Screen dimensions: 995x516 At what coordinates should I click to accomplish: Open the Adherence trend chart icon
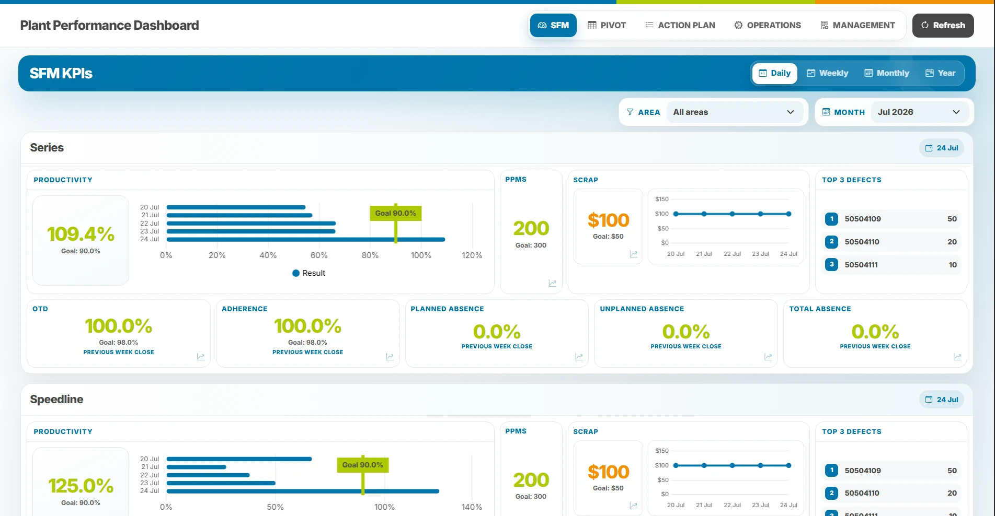[x=390, y=357]
